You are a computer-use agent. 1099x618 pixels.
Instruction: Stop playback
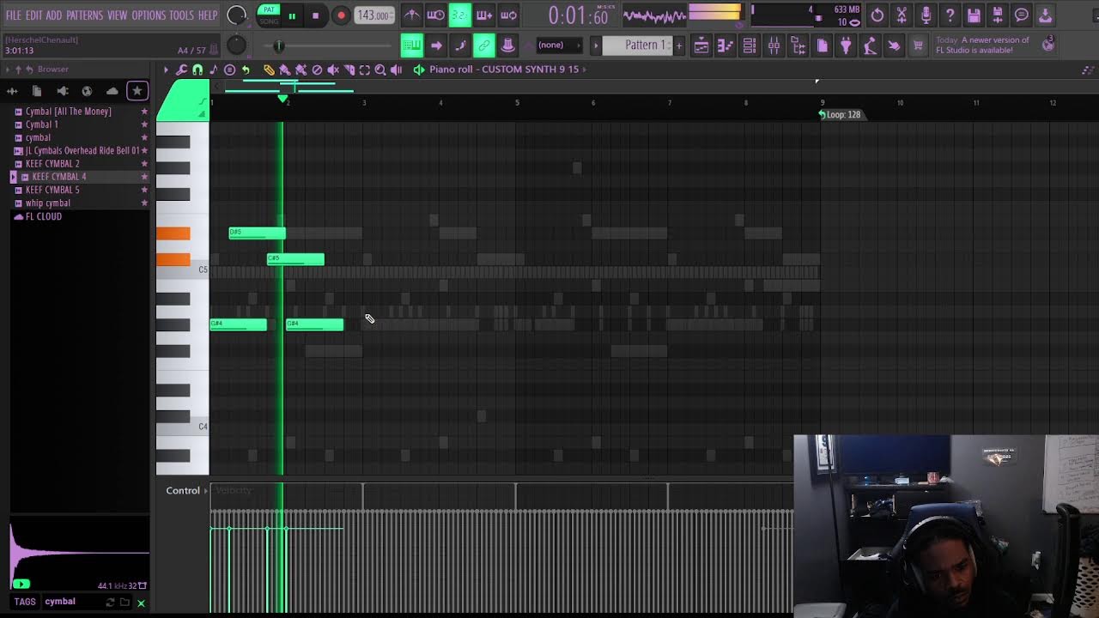click(316, 15)
